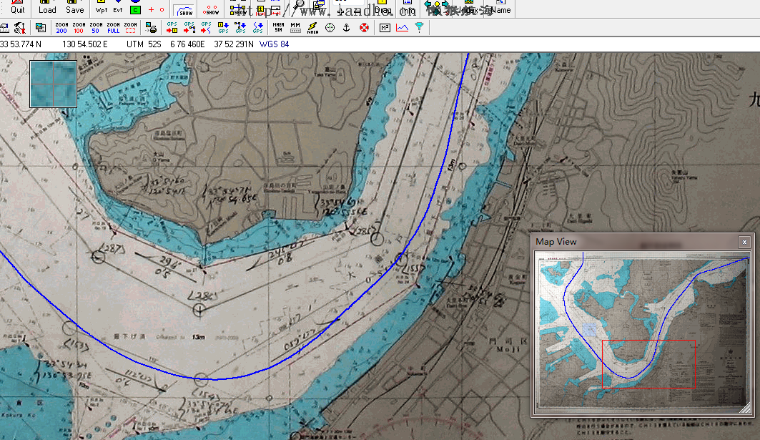
Task: Click the Map View overview thumbnail
Action: 643,331
